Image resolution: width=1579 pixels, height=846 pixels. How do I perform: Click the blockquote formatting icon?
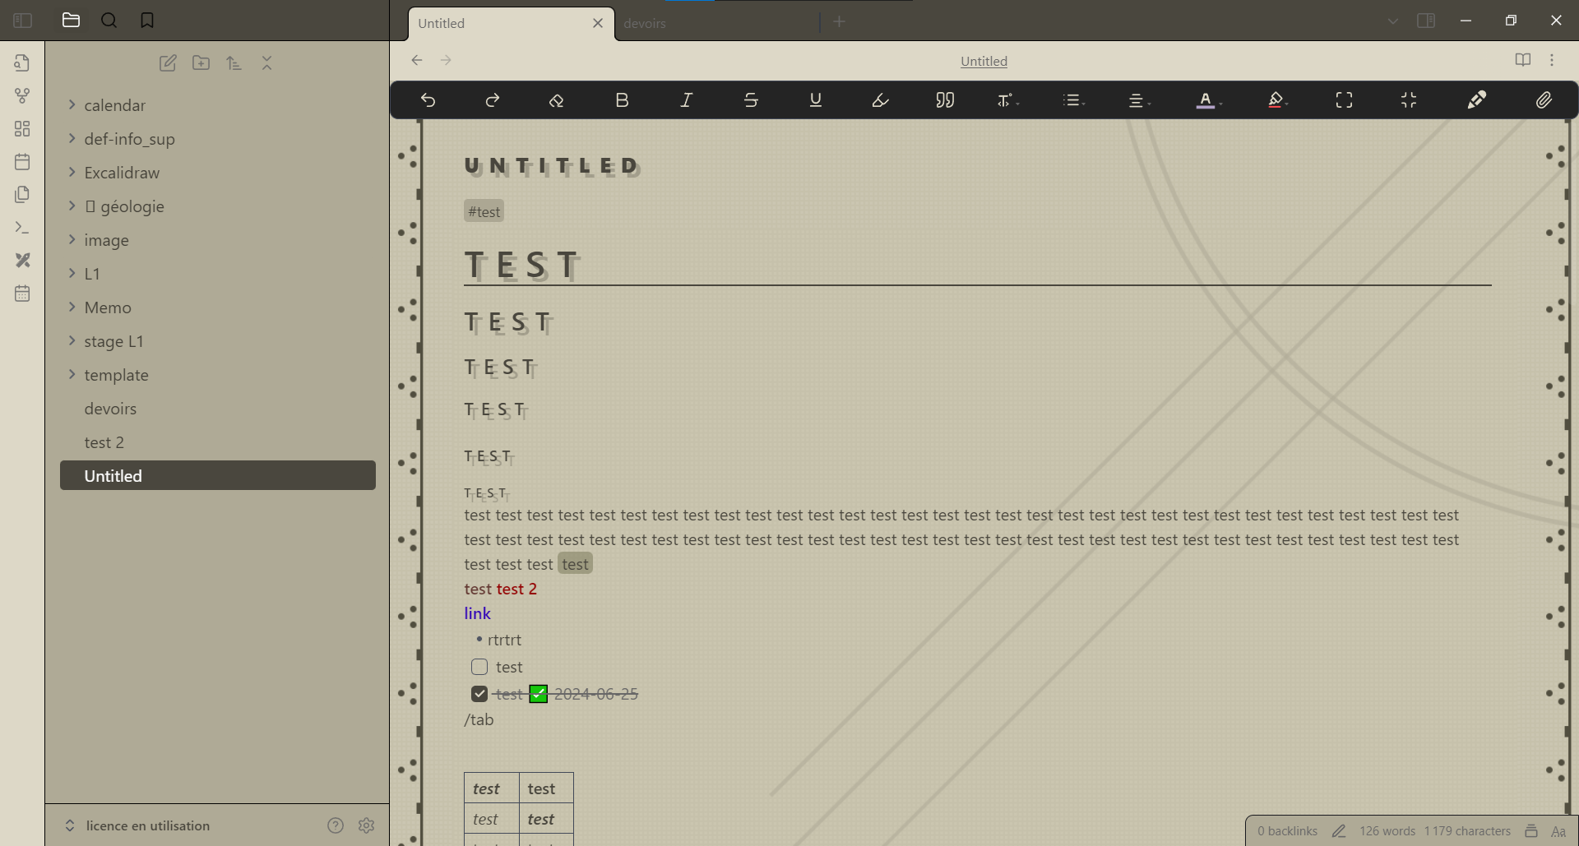[x=945, y=100]
